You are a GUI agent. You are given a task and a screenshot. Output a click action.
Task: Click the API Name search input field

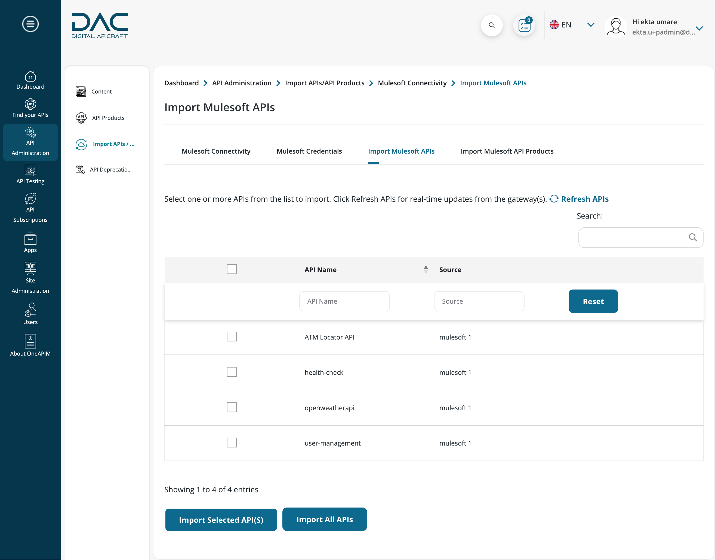(344, 301)
